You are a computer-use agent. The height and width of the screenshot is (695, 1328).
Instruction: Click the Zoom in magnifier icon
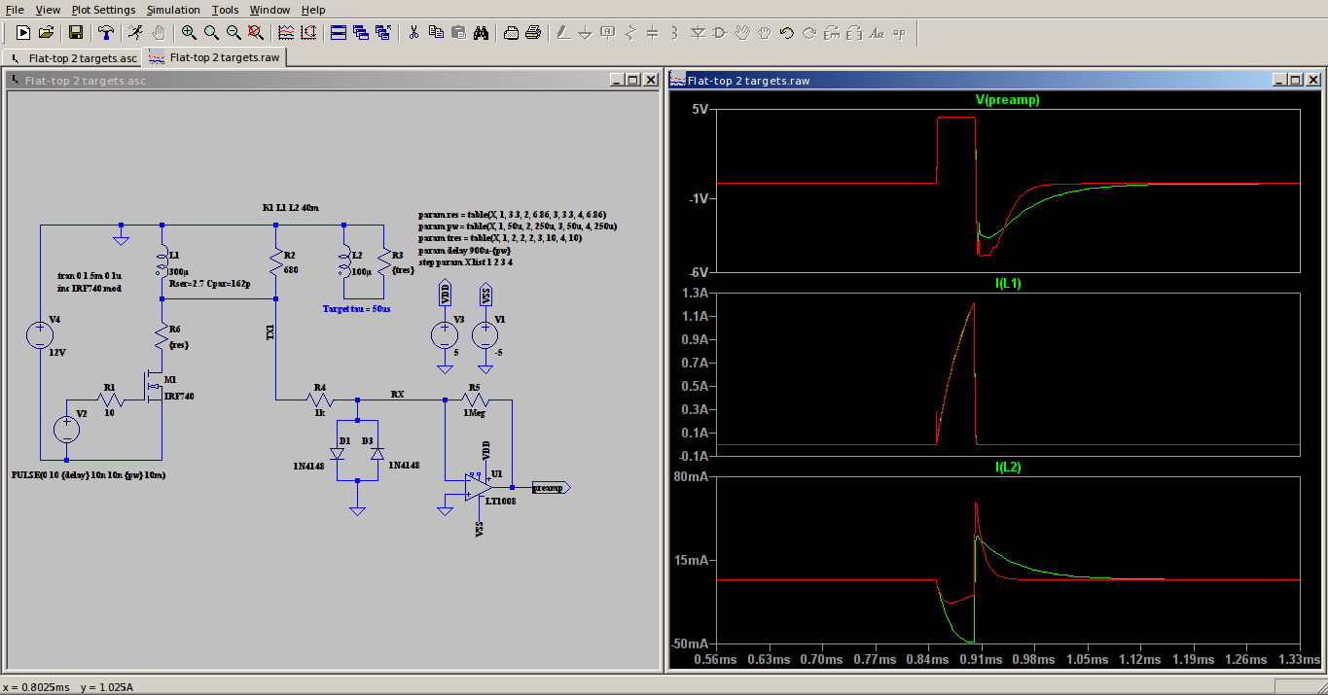pyautogui.click(x=189, y=32)
